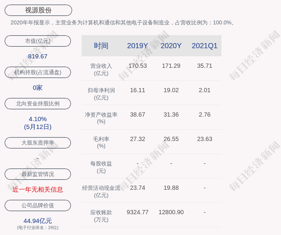
Task: Select the 31.36 return on equity cell
Action: [171, 114]
